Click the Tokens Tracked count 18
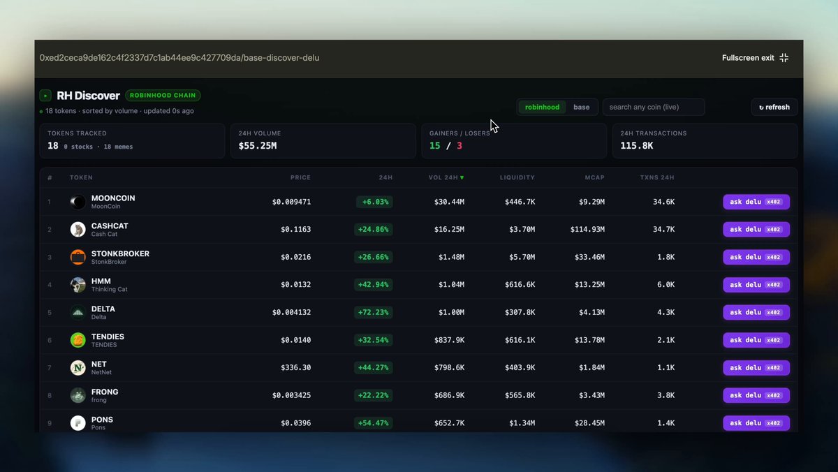The width and height of the screenshot is (838, 472). (x=53, y=146)
